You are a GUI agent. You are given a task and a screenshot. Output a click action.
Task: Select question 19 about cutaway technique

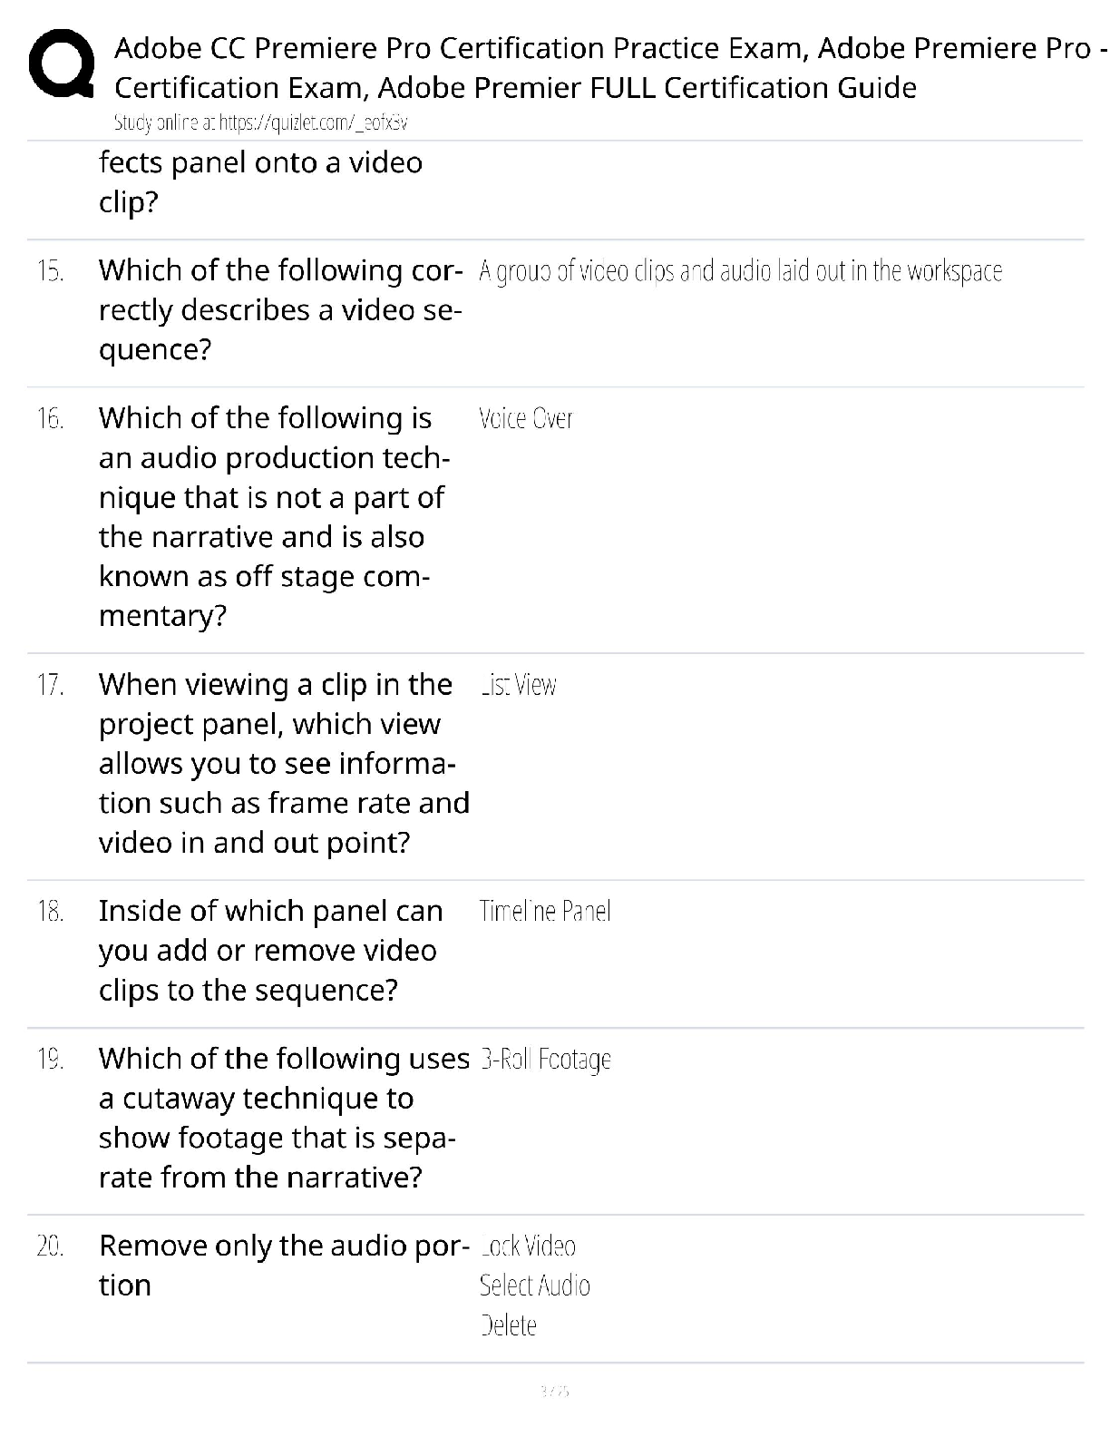coord(284,1118)
